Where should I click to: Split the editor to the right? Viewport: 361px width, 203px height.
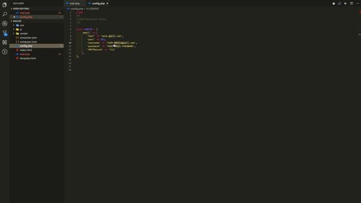351,3
